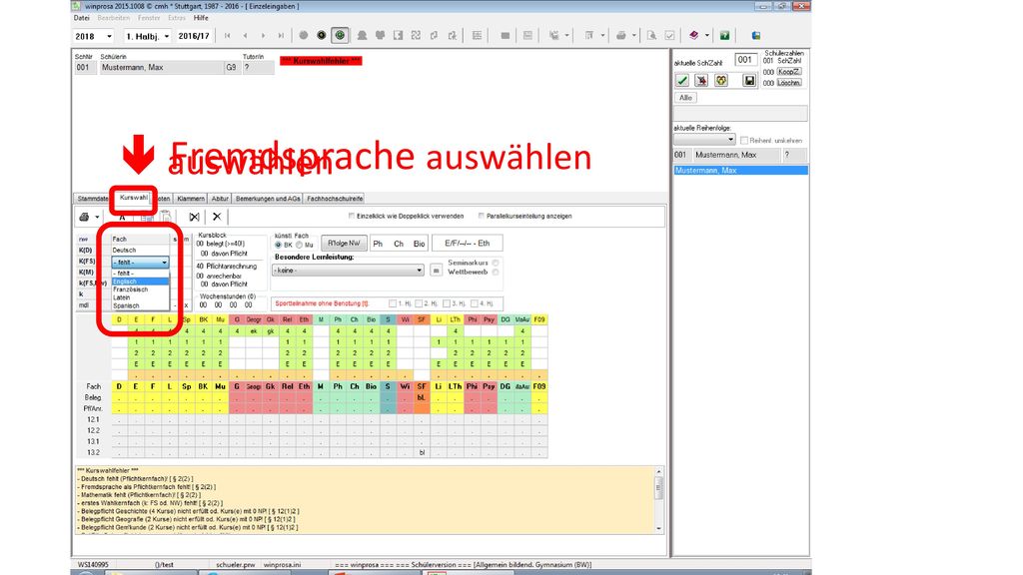Save using the floppy disk button
Screen dimensions: 1023x575
[x=749, y=80]
